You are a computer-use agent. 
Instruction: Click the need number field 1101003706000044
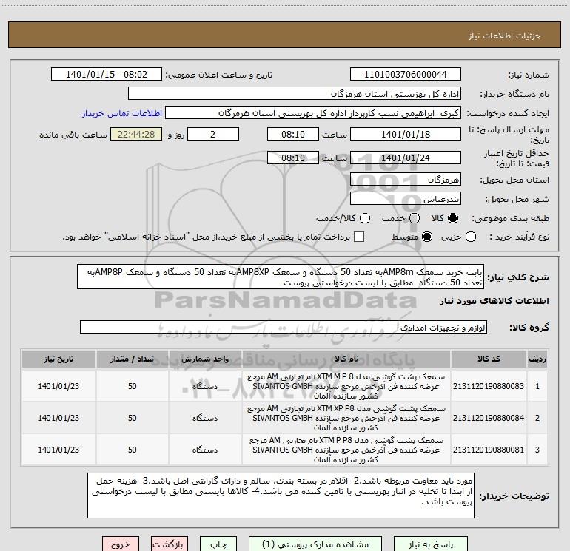tap(406, 74)
